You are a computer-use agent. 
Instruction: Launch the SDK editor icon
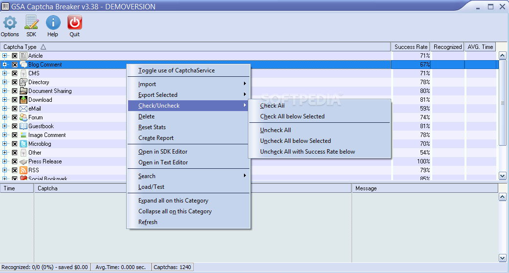tap(31, 23)
